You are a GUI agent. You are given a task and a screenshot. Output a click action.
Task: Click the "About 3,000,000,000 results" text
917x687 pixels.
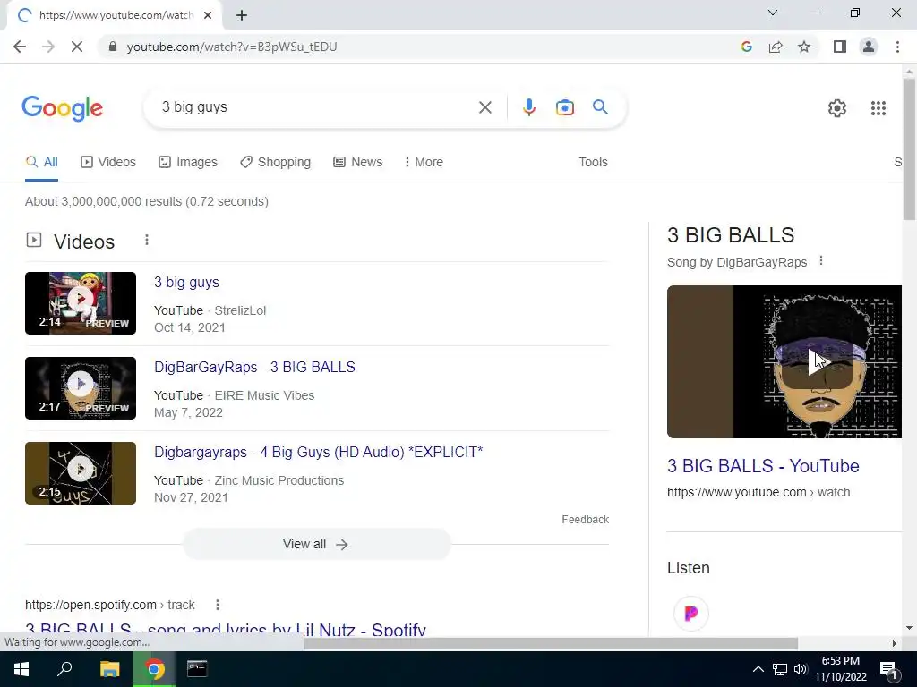pyautogui.click(x=147, y=201)
